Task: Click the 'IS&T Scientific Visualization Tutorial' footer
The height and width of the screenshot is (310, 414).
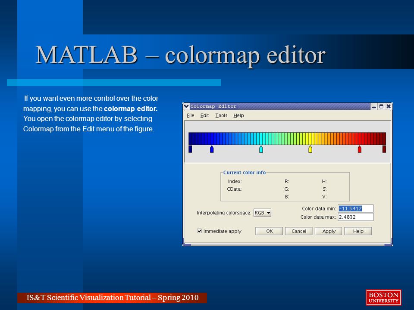Action: (x=112, y=298)
